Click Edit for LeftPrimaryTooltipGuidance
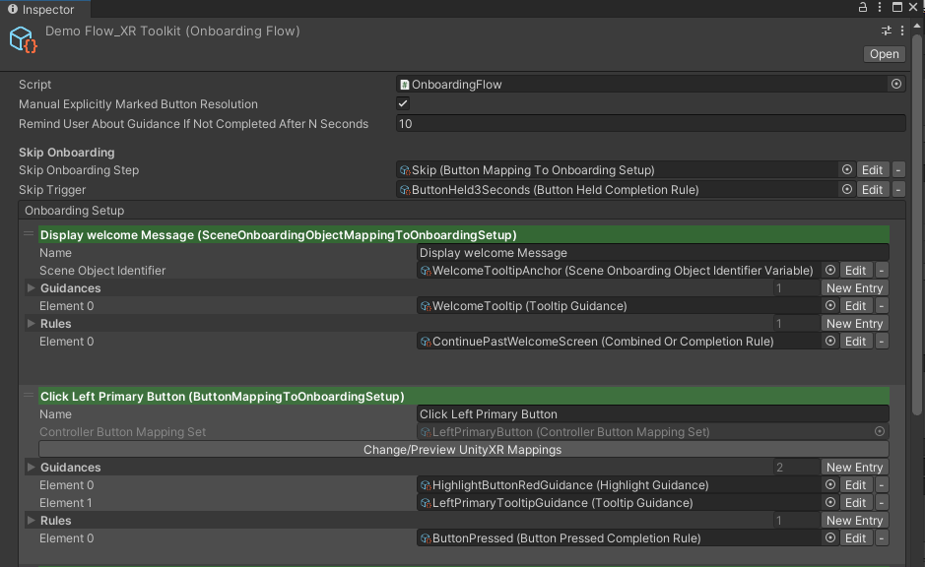This screenshot has height=567, width=925. coord(855,502)
